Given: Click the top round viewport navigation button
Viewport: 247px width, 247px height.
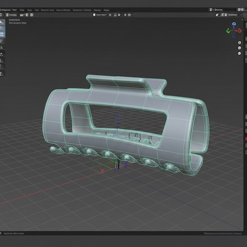Looking at the screenshot, I should [239, 42].
